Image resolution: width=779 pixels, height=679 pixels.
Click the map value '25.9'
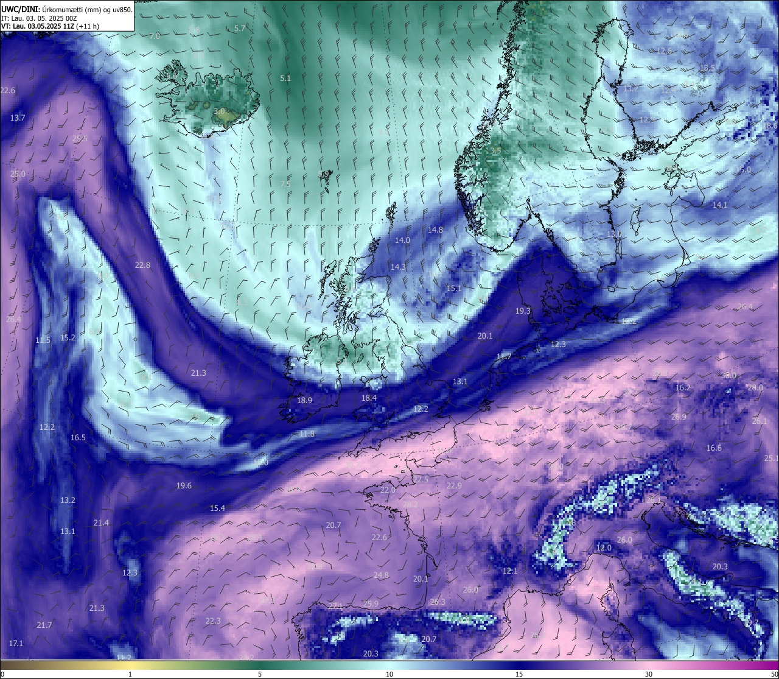(x=371, y=604)
